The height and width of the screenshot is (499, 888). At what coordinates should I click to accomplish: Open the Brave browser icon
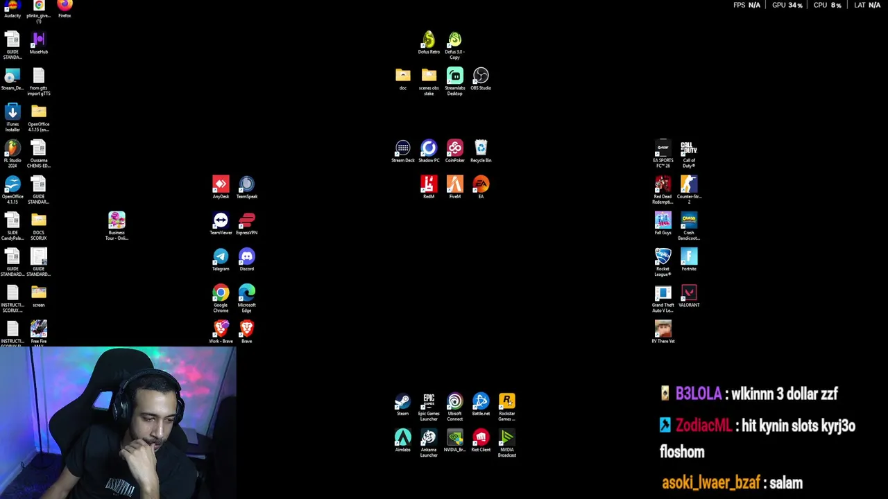coord(247,331)
